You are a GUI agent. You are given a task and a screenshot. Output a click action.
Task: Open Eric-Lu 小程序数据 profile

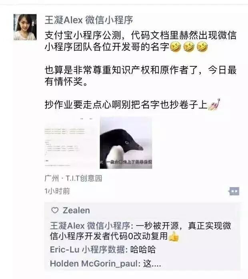[x=88, y=249]
